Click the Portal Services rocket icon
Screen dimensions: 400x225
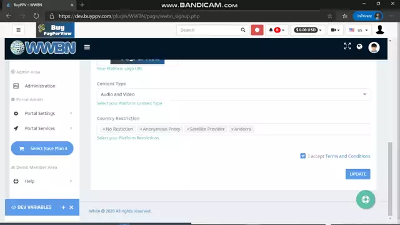tap(16, 128)
